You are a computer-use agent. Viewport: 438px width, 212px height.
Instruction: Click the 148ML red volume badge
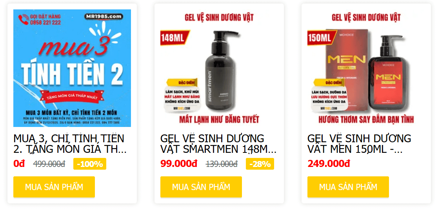(174, 38)
